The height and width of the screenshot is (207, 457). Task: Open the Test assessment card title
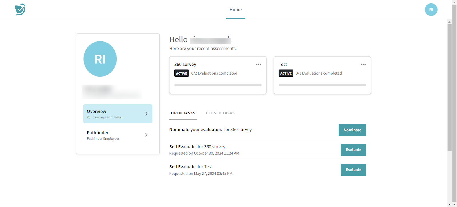(283, 65)
